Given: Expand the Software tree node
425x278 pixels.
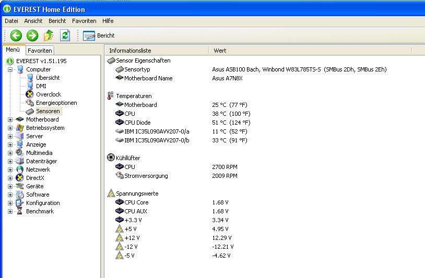Looking at the screenshot, I should [x=10, y=195].
